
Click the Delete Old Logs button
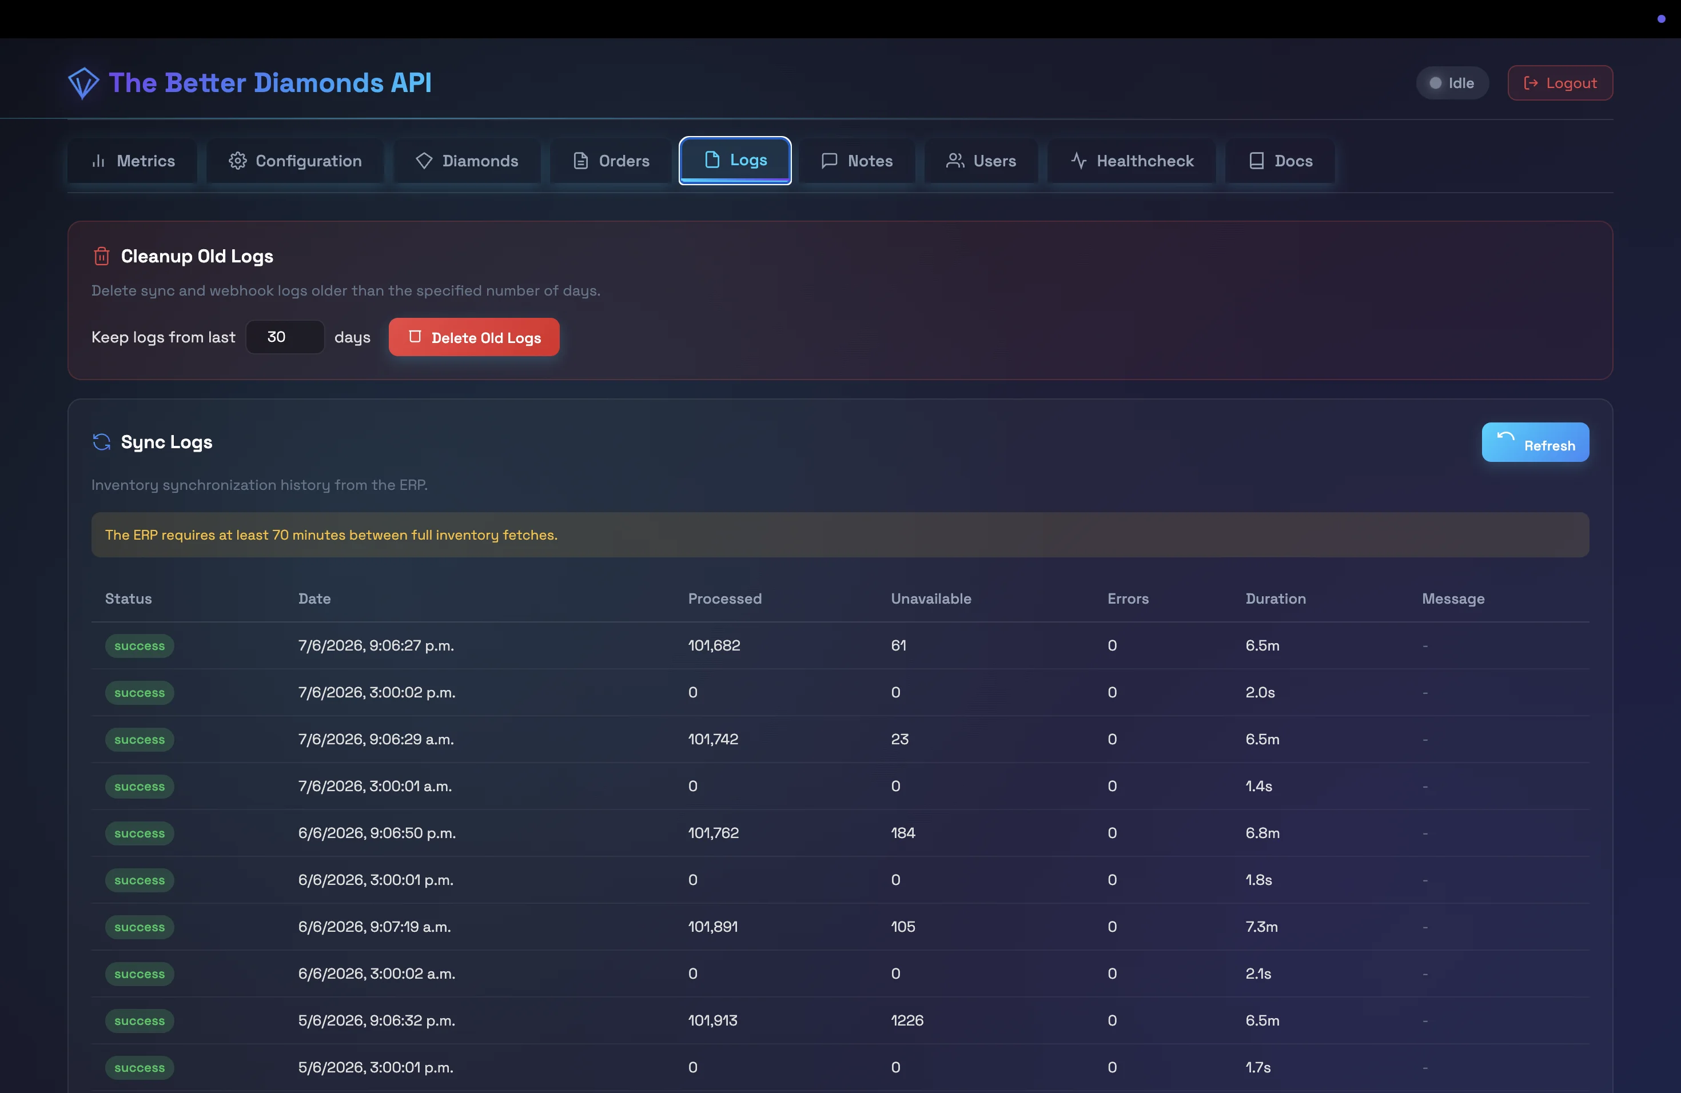coord(474,337)
